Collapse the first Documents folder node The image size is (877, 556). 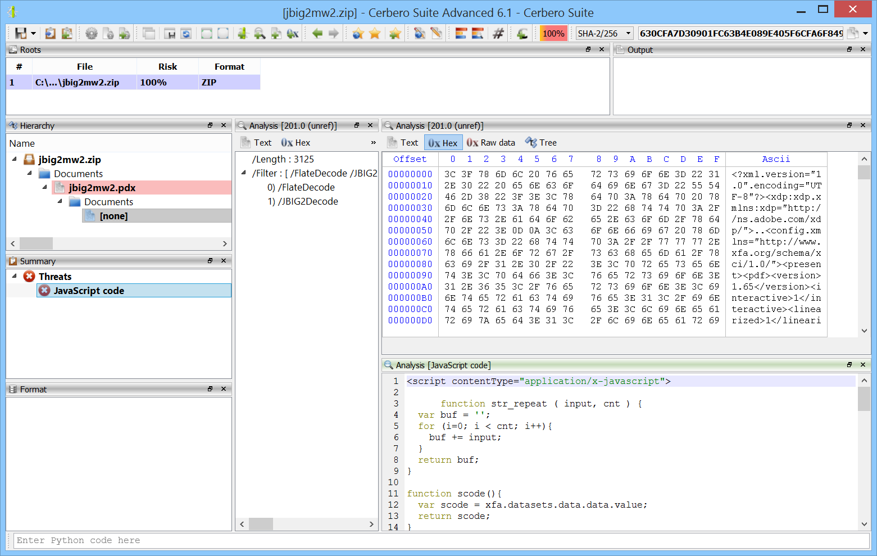[x=30, y=173]
